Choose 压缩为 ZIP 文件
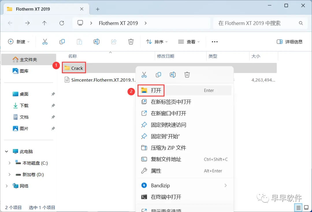The width and height of the screenshot is (312, 212). (x=184, y=148)
